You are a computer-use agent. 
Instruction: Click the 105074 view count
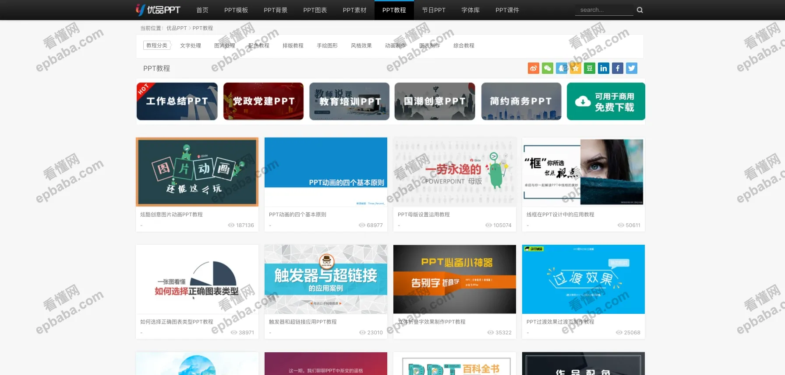click(x=502, y=226)
